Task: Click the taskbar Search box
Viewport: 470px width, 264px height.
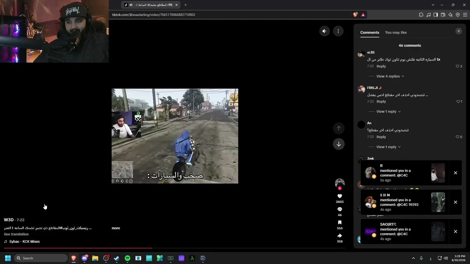Action: click(x=41, y=258)
